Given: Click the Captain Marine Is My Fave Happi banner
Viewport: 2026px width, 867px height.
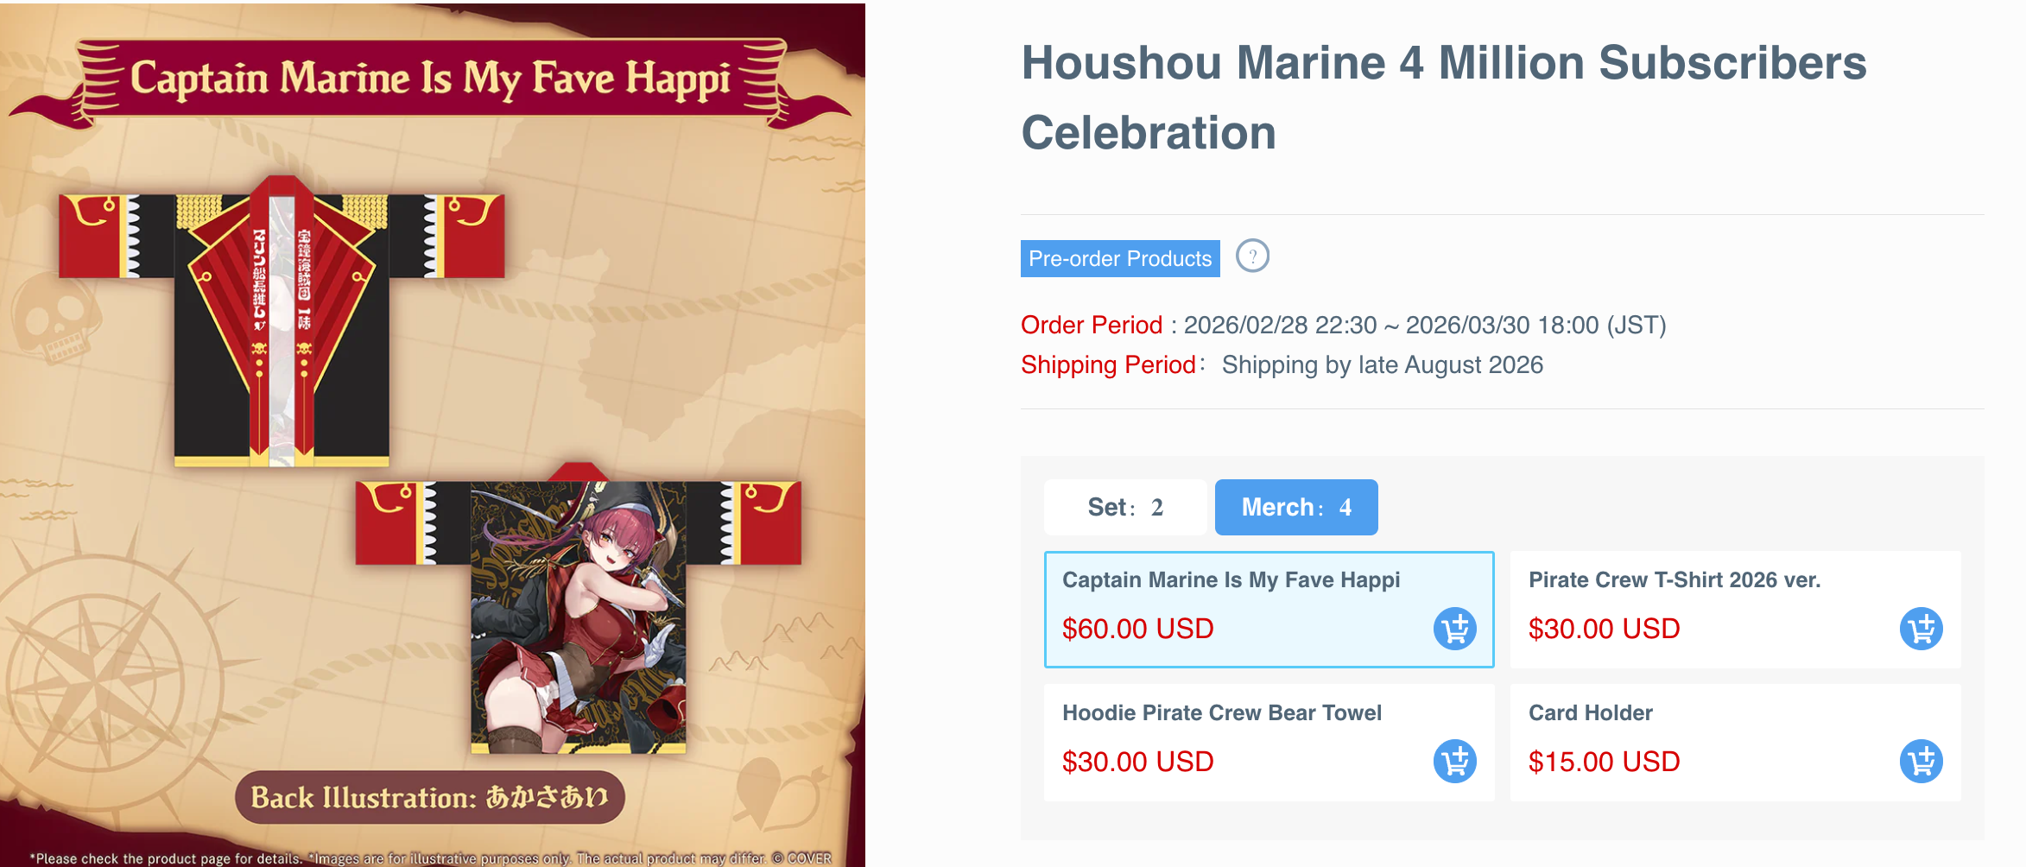Looking at the screenshot, I should pos(430,79).
